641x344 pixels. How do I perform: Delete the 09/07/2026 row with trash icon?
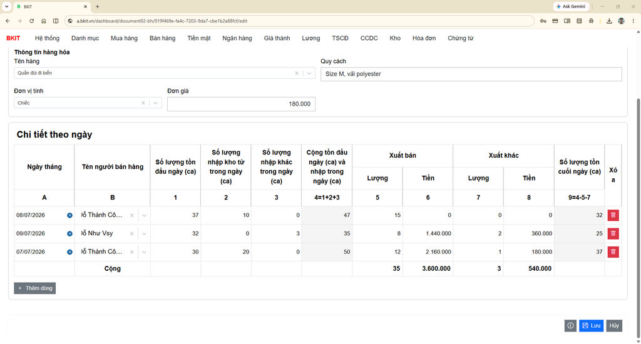click(x=613, y=233)
